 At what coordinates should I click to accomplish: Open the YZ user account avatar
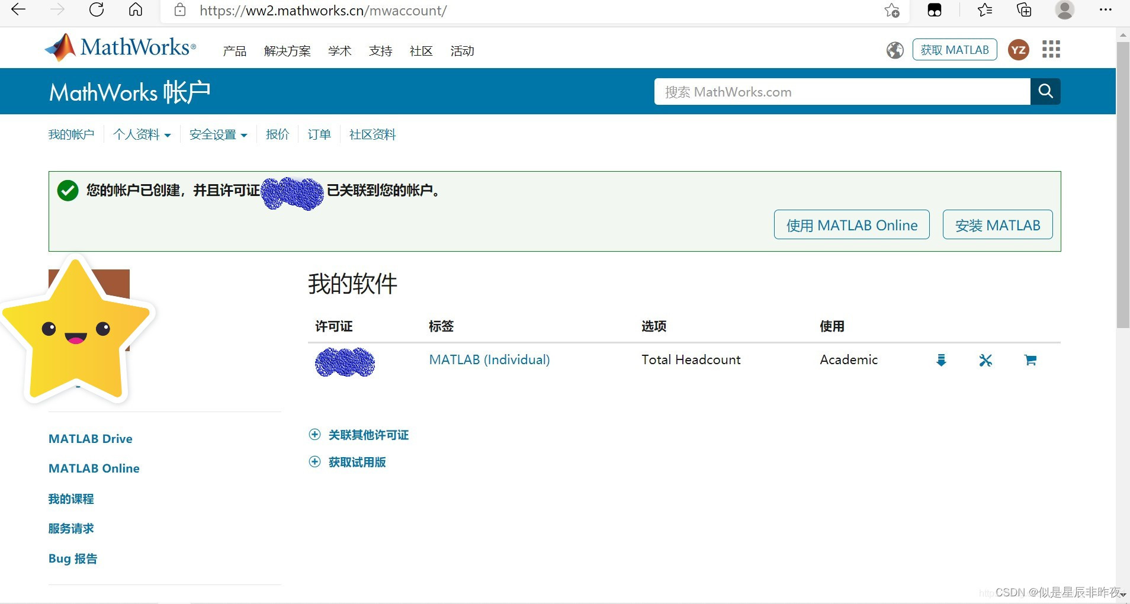click(x=1019, y=50)
